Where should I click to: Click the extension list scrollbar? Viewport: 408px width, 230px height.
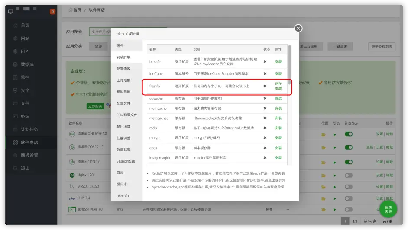coord(289,65)
